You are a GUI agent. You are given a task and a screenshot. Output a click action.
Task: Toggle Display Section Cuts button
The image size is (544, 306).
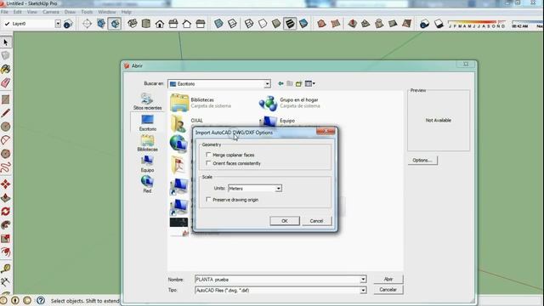pos(115,24)
